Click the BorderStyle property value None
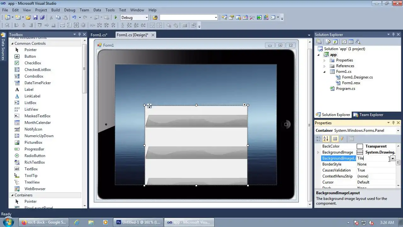This screenshot has height=227, width=403. pos(362,164)
